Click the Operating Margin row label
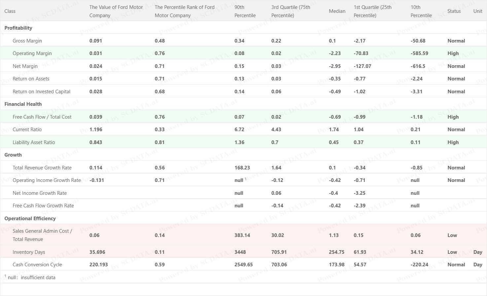 32,53
